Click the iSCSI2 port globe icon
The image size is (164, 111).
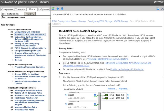click(x=95, y=95)
